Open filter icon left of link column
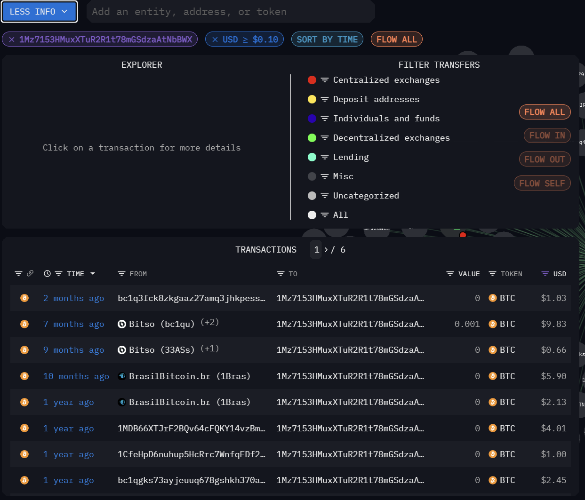Image resolution: width=585 pixels, height=500 pixels. (18, 273)
